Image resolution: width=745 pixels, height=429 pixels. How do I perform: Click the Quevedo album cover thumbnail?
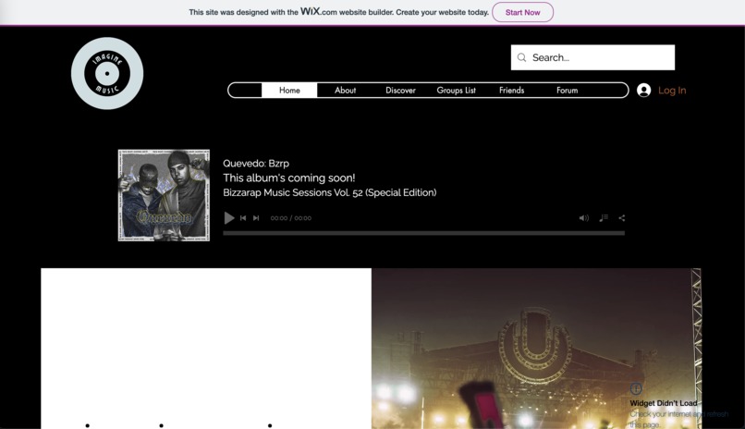coord(164,195)
